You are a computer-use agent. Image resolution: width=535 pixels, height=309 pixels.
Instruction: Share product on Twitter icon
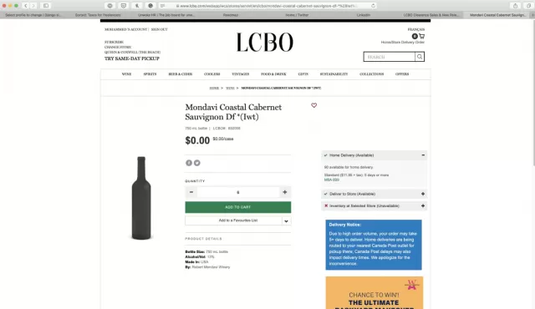(197, 163)
